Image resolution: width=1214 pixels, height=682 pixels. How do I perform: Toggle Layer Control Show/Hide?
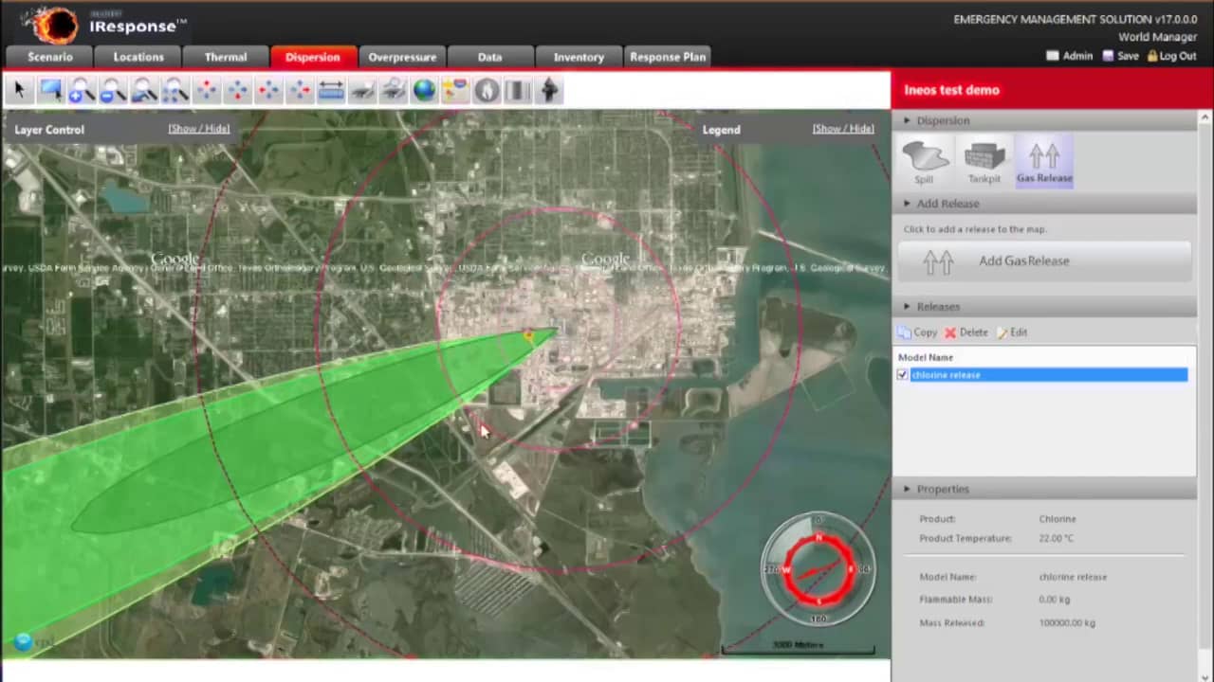(198, 129)
